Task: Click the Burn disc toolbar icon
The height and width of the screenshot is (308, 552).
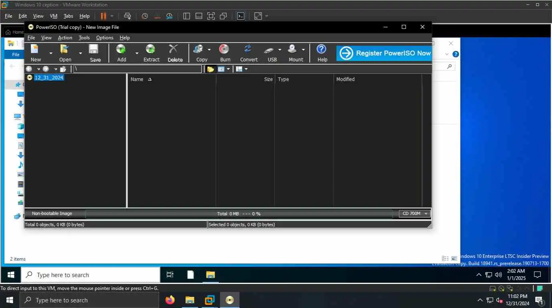Action: pyautogui.click(x=224, y=49)
